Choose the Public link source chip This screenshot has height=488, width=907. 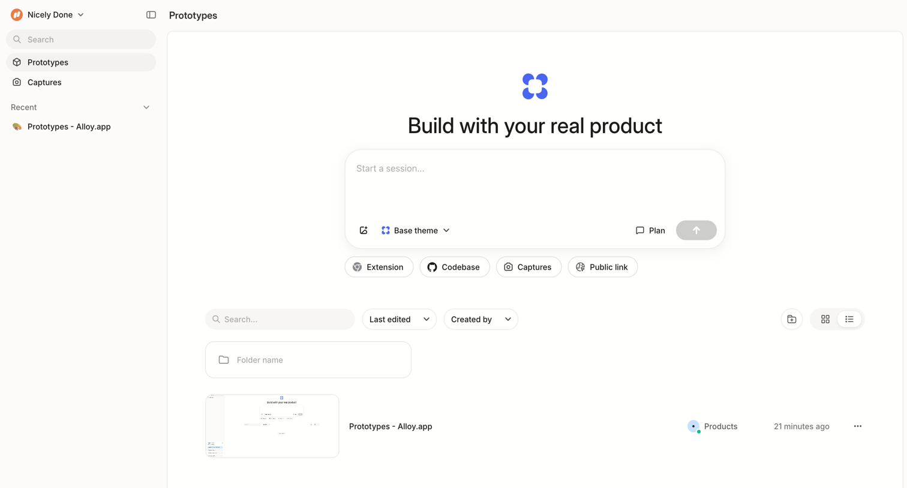(x=603, y=267)
